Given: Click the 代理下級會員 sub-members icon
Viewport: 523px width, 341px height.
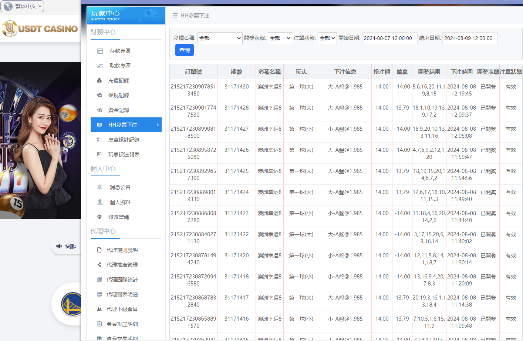Looking at the screenshot, I should tap(99, 309).
